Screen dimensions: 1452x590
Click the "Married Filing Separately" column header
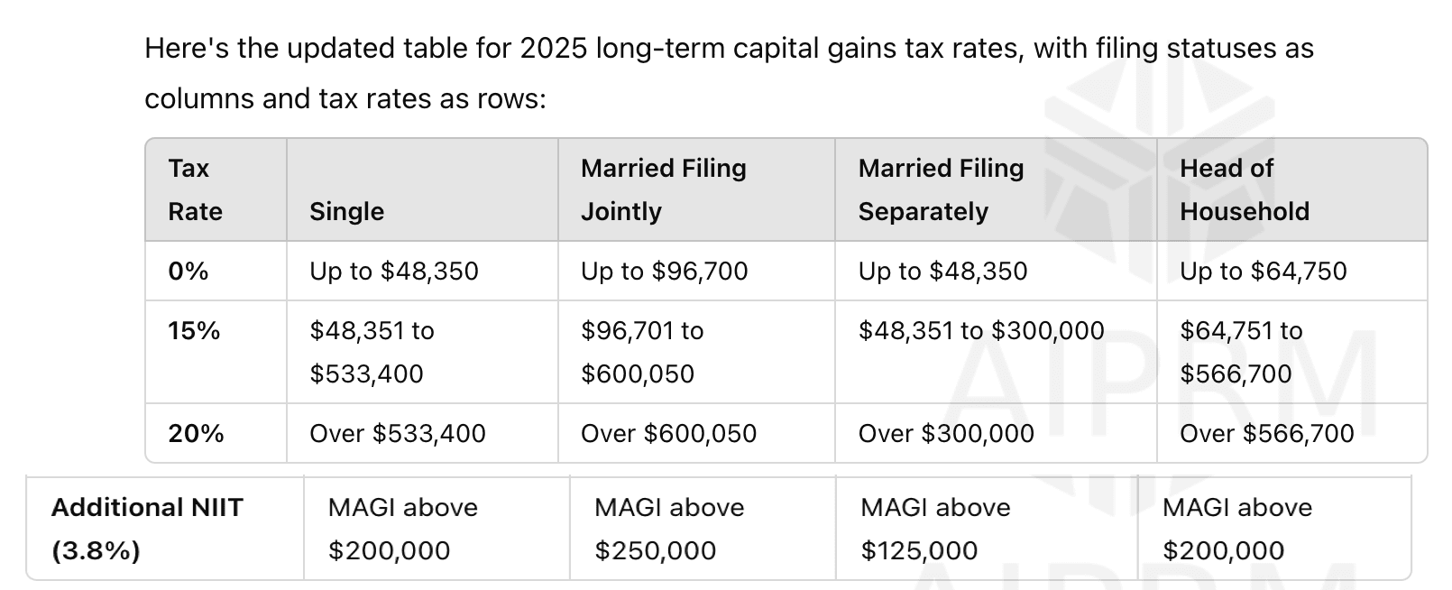[x=941, y=189]
